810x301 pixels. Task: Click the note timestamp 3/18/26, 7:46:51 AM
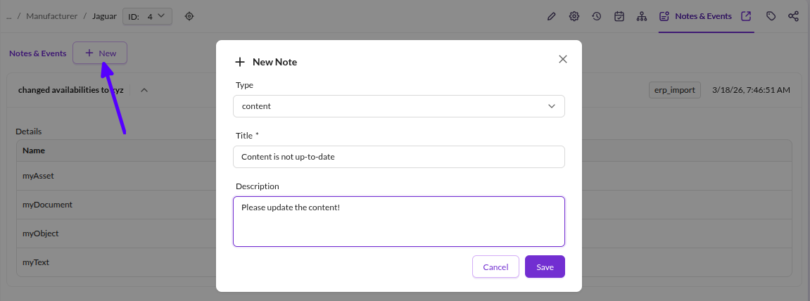click(x=751, y=90)
